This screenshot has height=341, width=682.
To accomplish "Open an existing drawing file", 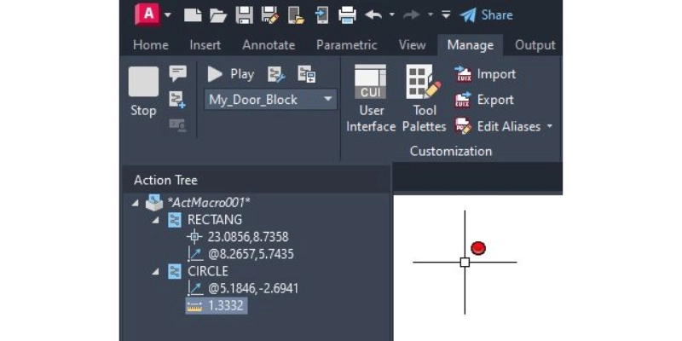I will 218,14.
